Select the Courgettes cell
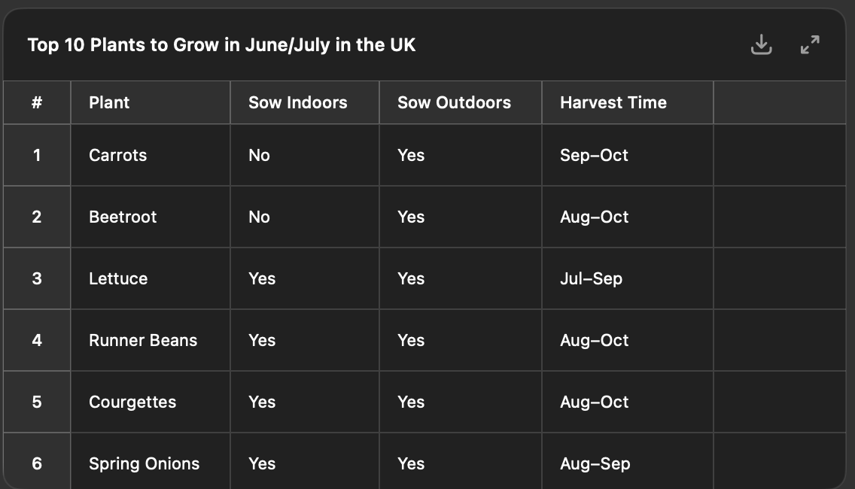Viewport: 855px width, 489px height. (x=132, y=402)
